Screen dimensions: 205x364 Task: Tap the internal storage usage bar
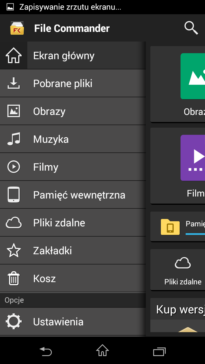pos(195,234)
